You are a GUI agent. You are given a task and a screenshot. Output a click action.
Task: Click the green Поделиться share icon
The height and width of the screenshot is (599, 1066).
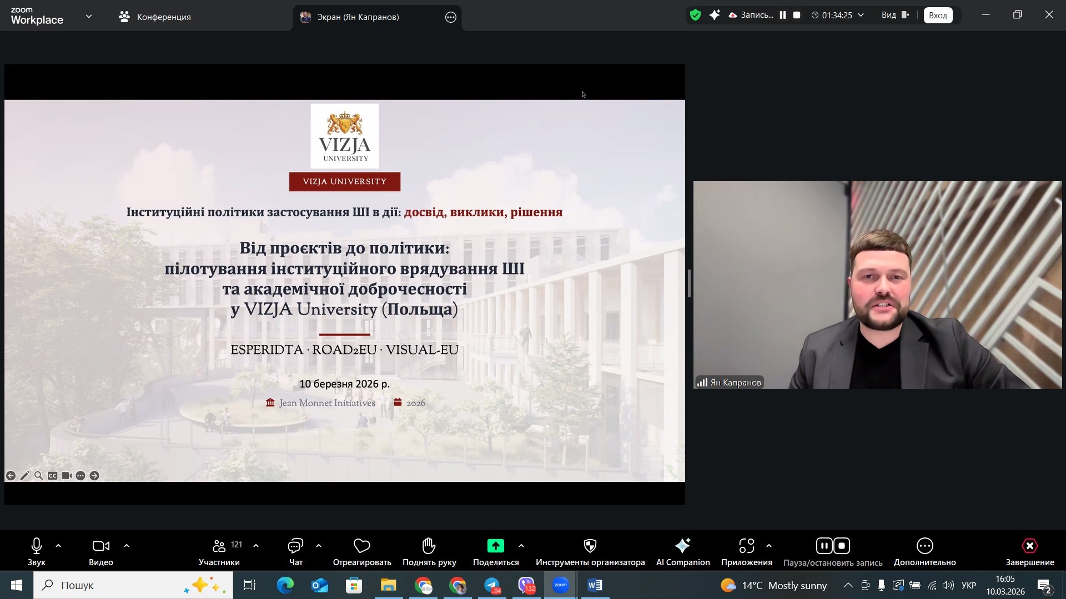point(495,546)
